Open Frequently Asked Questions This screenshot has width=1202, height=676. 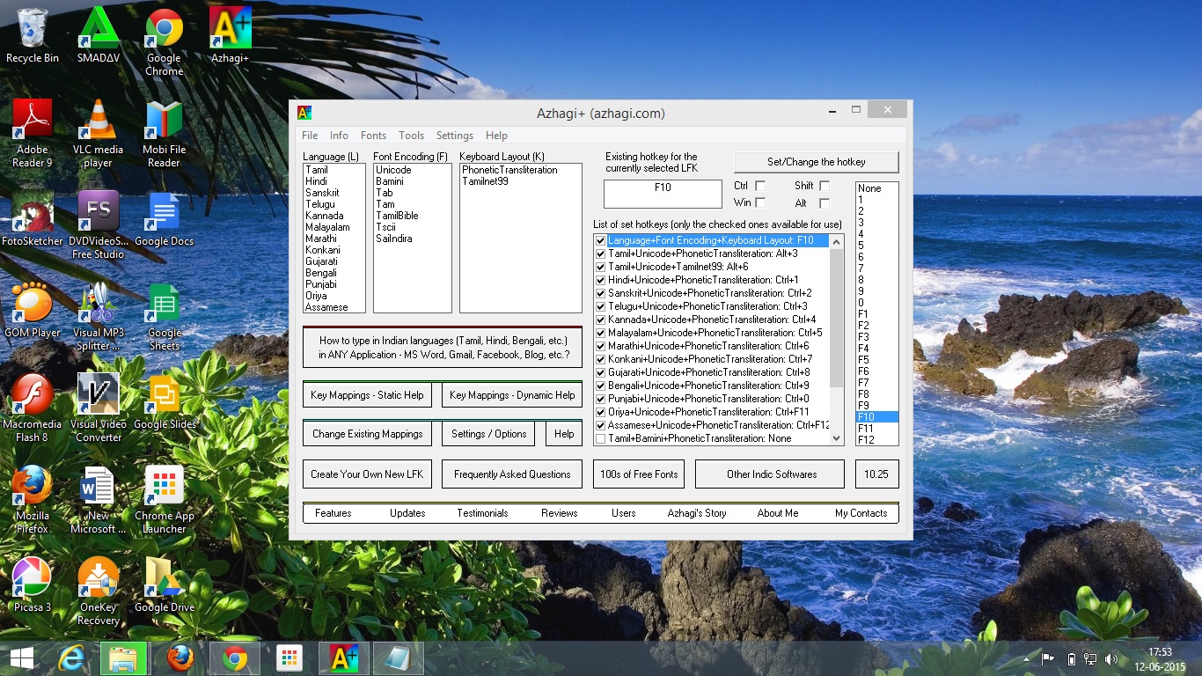tap(512, 474)
